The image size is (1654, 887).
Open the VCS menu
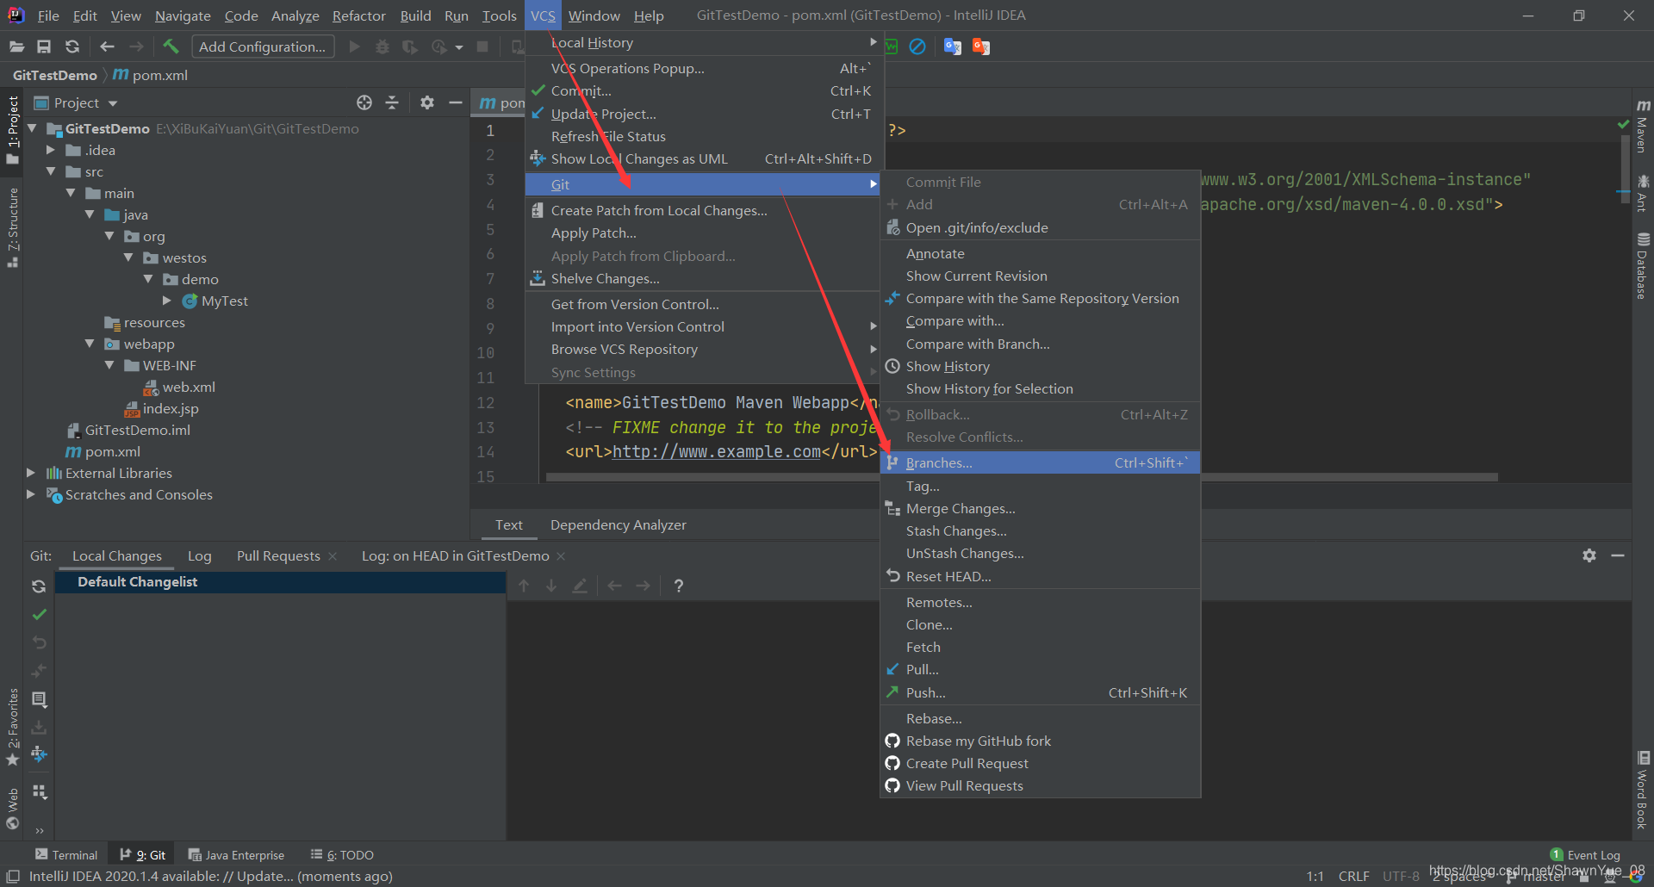(543, 16)
